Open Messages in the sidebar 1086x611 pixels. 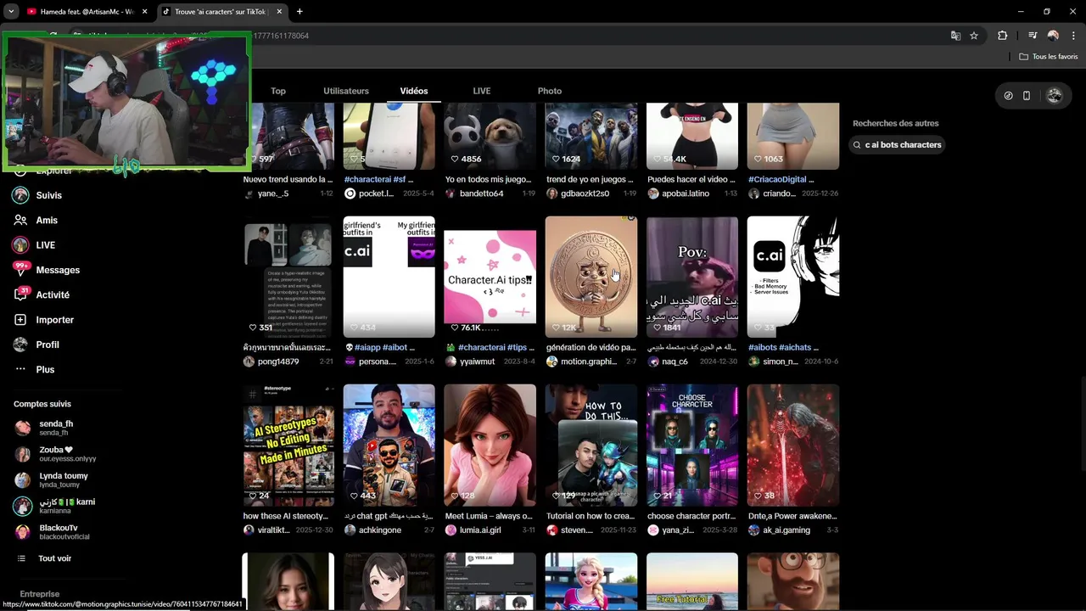click(58, 270)
